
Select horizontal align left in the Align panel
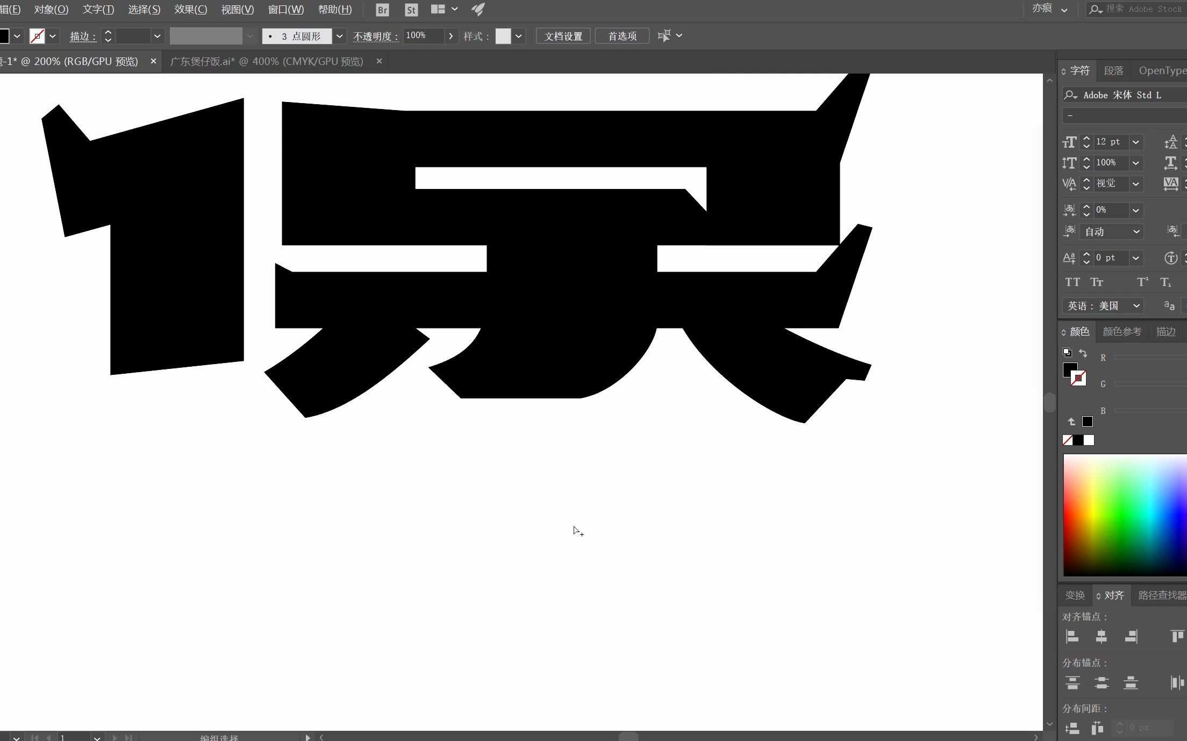(1072, 636)
